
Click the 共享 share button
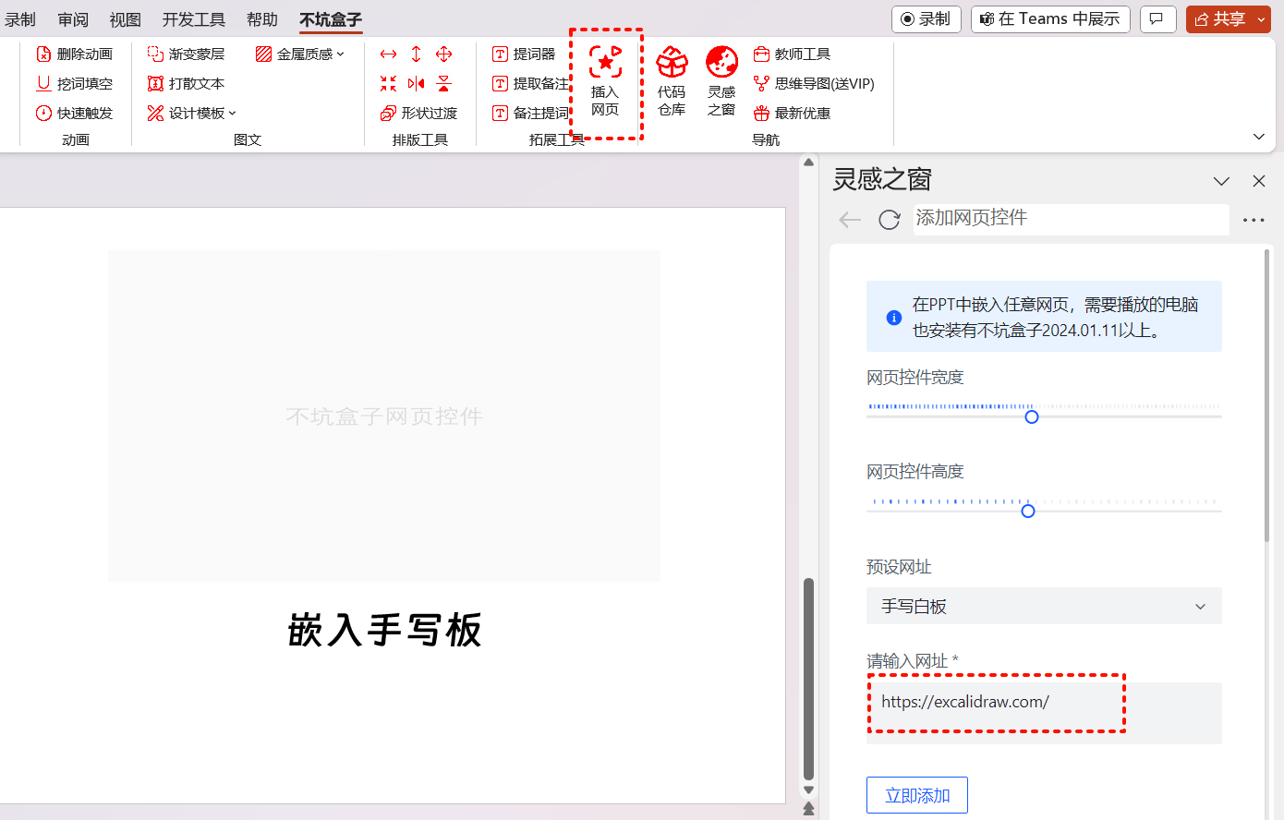pyautogui.click(x=1220, y=18)
